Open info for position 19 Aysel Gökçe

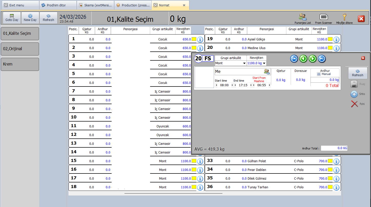[x=336, y=39]
